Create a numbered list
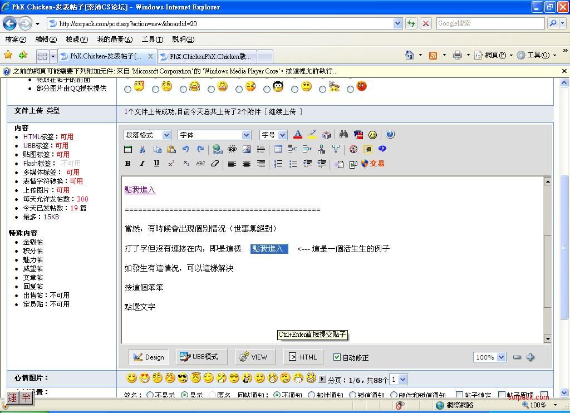570x413 pixels. 278,164
